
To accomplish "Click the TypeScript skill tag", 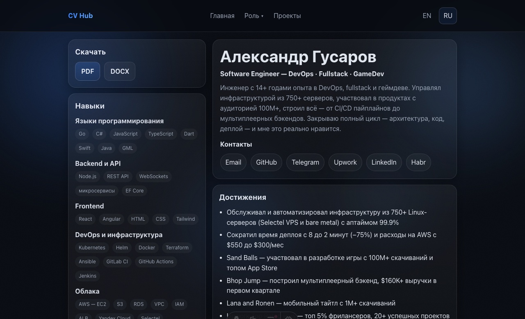I will 161,134.
